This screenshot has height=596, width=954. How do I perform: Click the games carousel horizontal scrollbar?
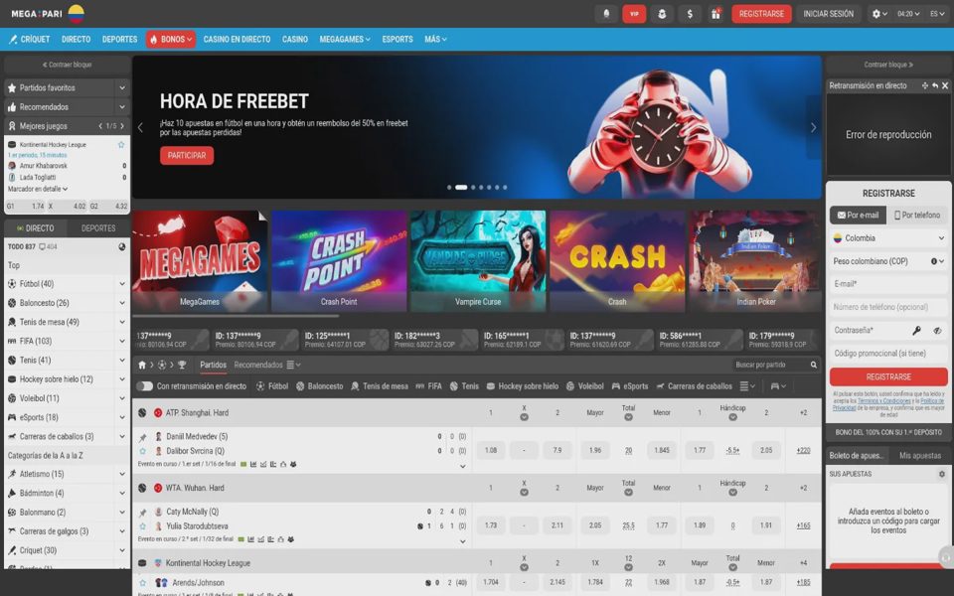pyautogui.click(x=236, y=316)
